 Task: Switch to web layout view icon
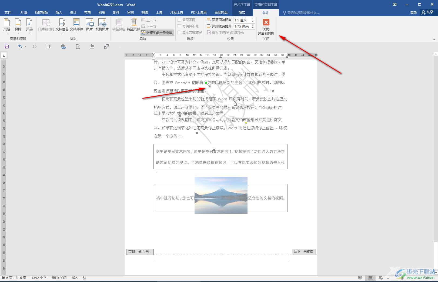point(381,278)
